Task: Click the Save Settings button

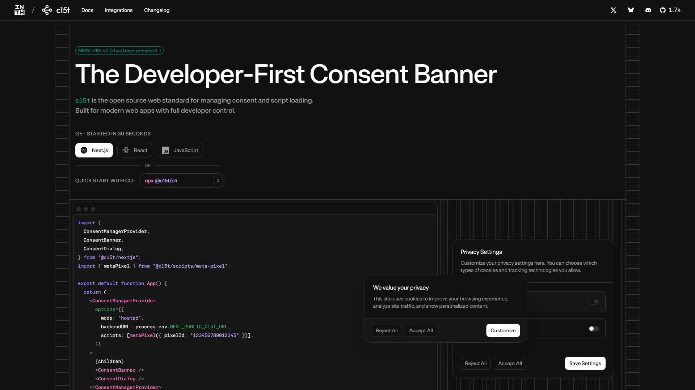Action: click(x=585, y=363)
